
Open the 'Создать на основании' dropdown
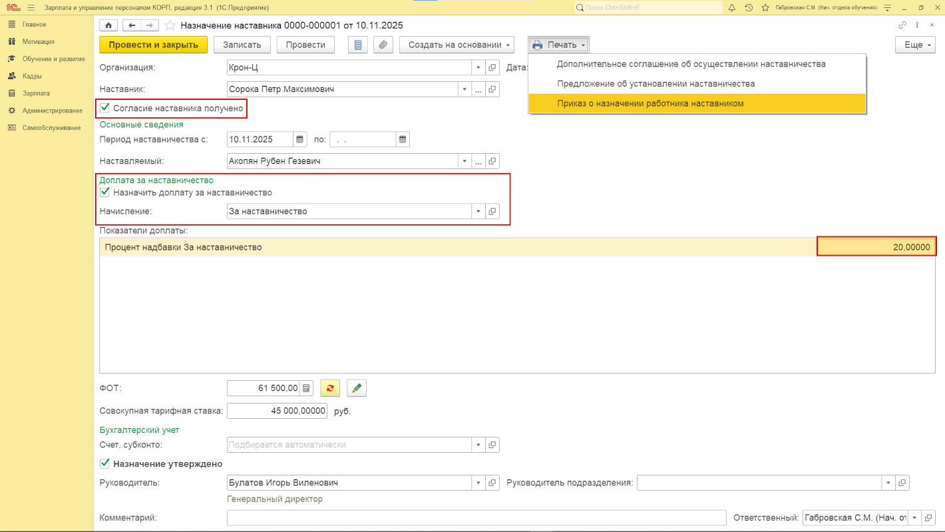(457, 45)
